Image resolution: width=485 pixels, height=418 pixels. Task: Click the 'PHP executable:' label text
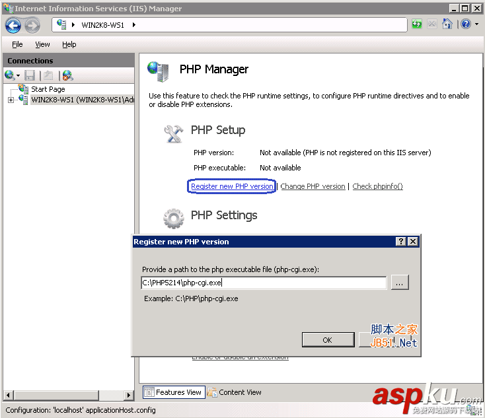(x=219, y=168)
